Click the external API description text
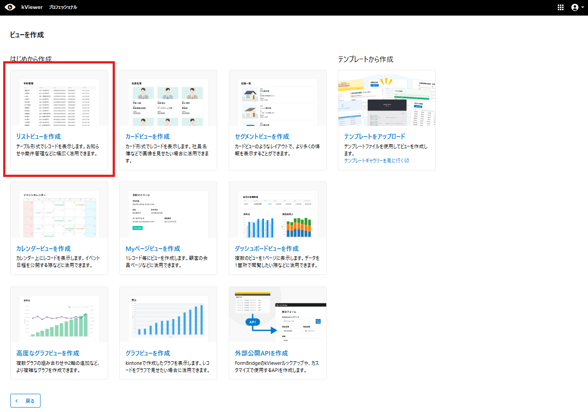This screenshot has height=412, width=588. coord(276,367)
